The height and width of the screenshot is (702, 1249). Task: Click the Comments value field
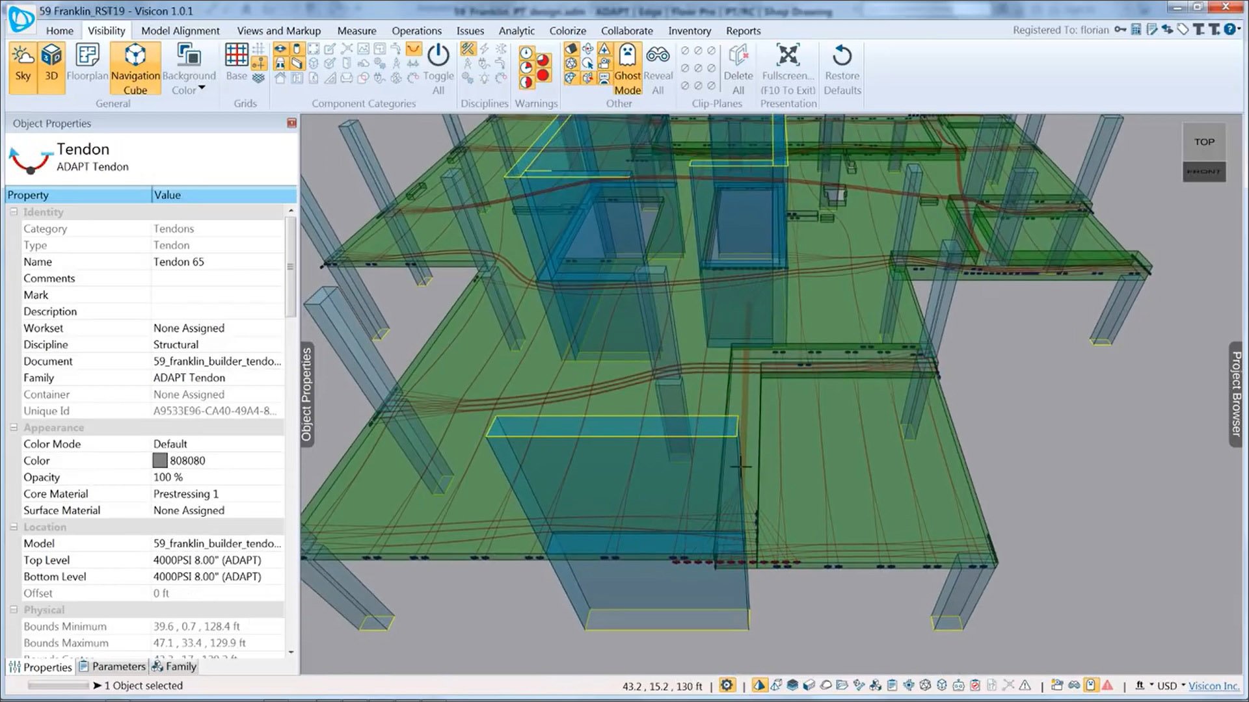click(217, 278)
